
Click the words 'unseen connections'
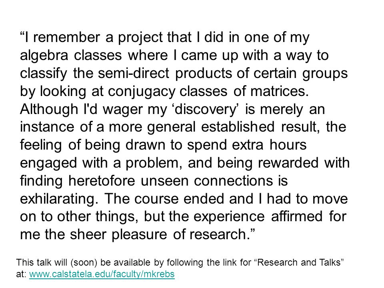click(x=207, y=181)
